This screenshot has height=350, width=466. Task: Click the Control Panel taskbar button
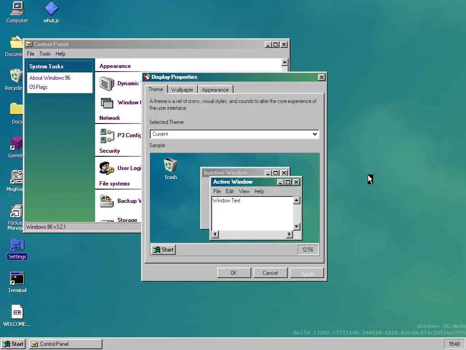(x=66, y=344)
